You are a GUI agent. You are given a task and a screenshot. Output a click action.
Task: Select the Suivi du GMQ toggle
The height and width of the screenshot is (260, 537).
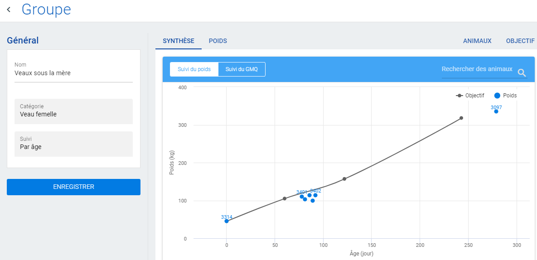242,69
